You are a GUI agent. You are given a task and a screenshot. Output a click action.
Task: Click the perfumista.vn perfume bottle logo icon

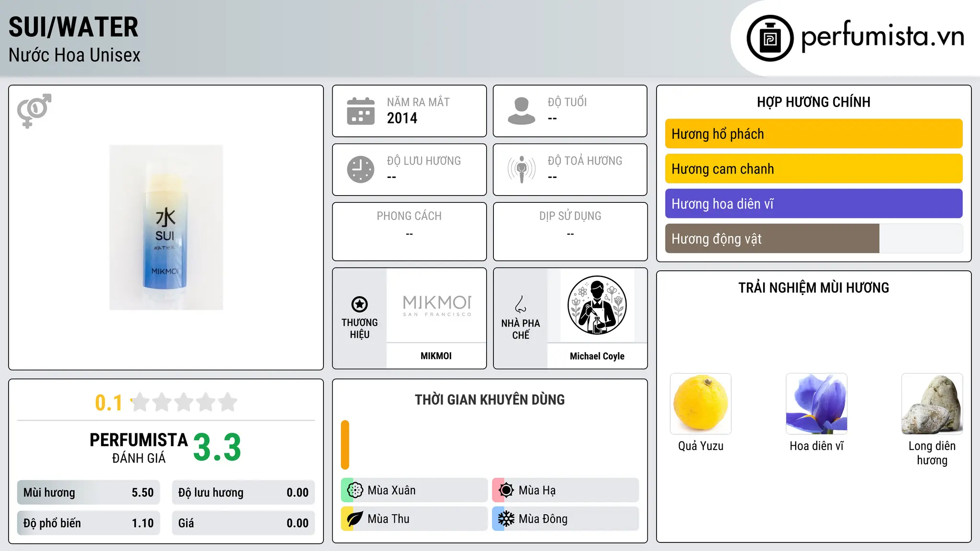[x=770, y=38]
